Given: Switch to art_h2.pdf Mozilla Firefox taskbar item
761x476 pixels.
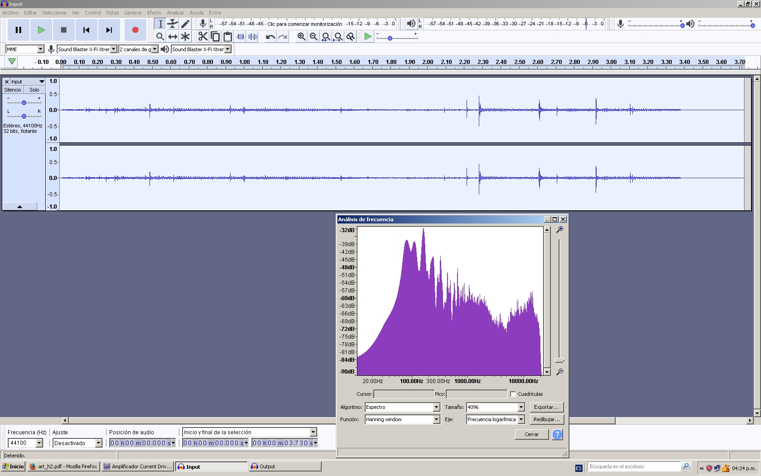Looking at the screenshot, I should (63, 466).
